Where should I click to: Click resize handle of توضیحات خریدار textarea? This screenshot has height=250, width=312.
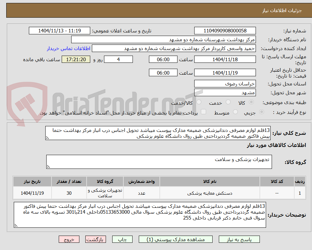(16, 225)
